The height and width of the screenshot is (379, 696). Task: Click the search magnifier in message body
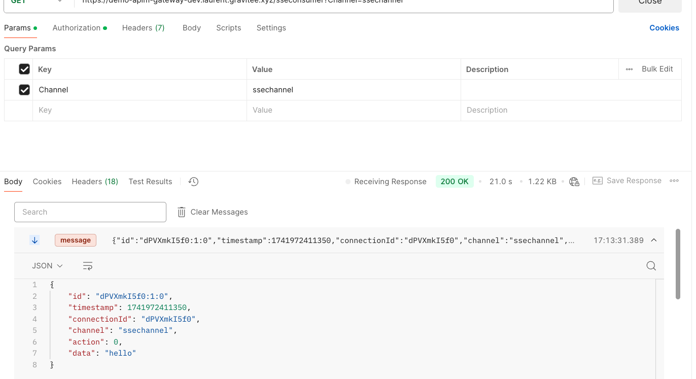[x=651, y=266]
